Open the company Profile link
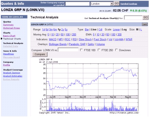149x117 pixels. [x=7, y=65]
